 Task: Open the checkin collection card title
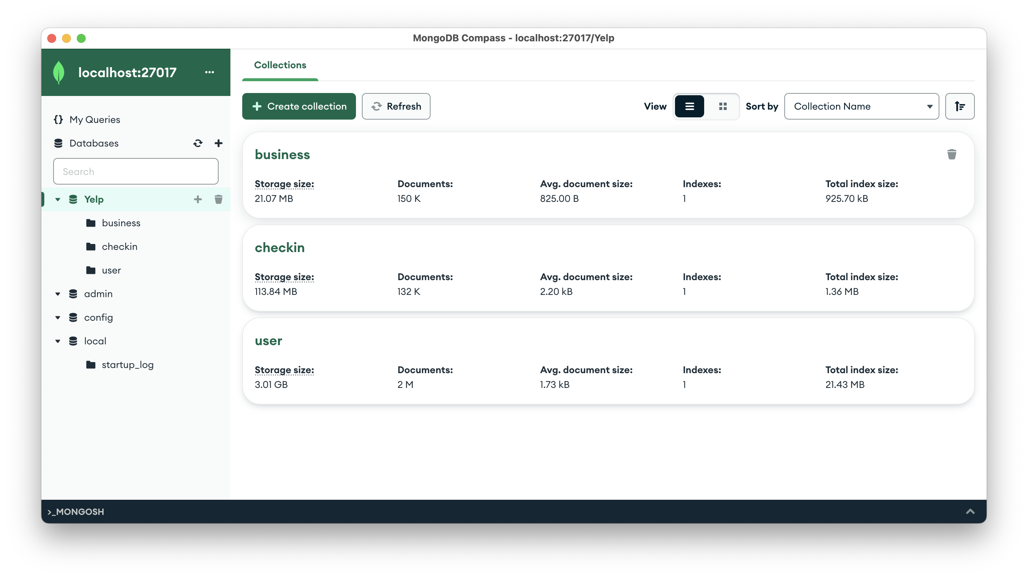pyautogui.click(x=280, y=247)
